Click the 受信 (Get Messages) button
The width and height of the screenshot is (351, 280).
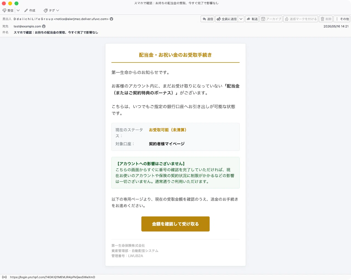tap(8, 10)
